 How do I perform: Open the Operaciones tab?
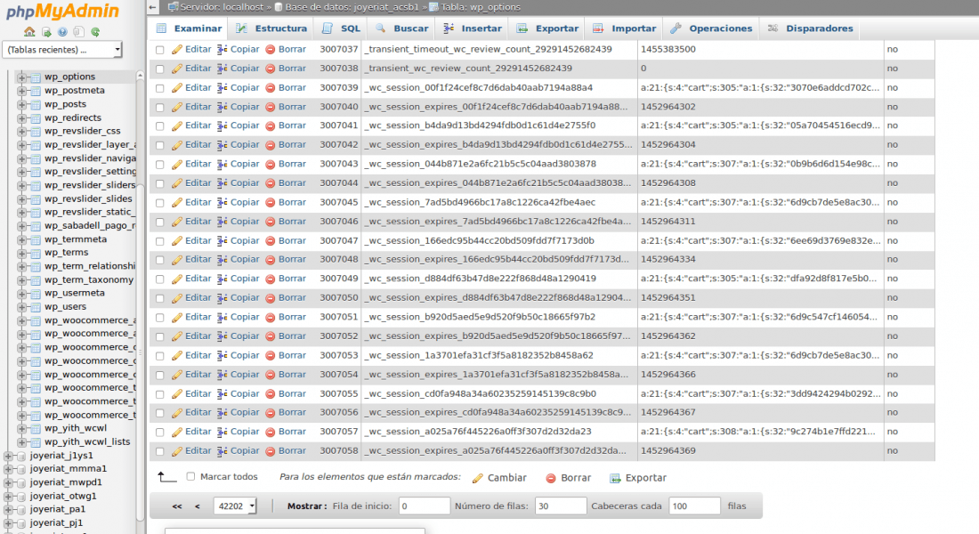tap(711, 28)
